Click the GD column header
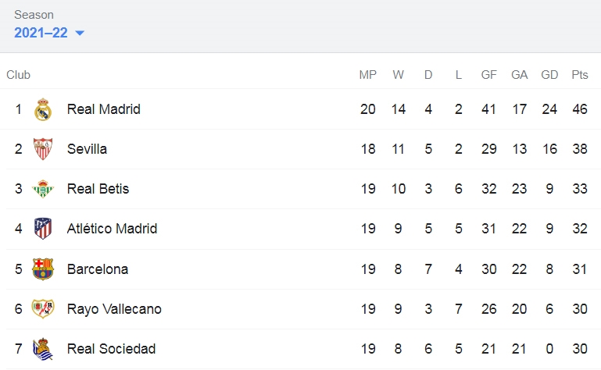Image resolution: width=601 pixels, height=370 pixels. click(549, 75)
